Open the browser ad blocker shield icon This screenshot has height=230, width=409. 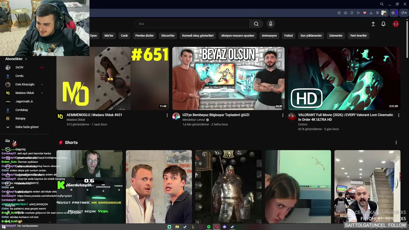point(352,13)
